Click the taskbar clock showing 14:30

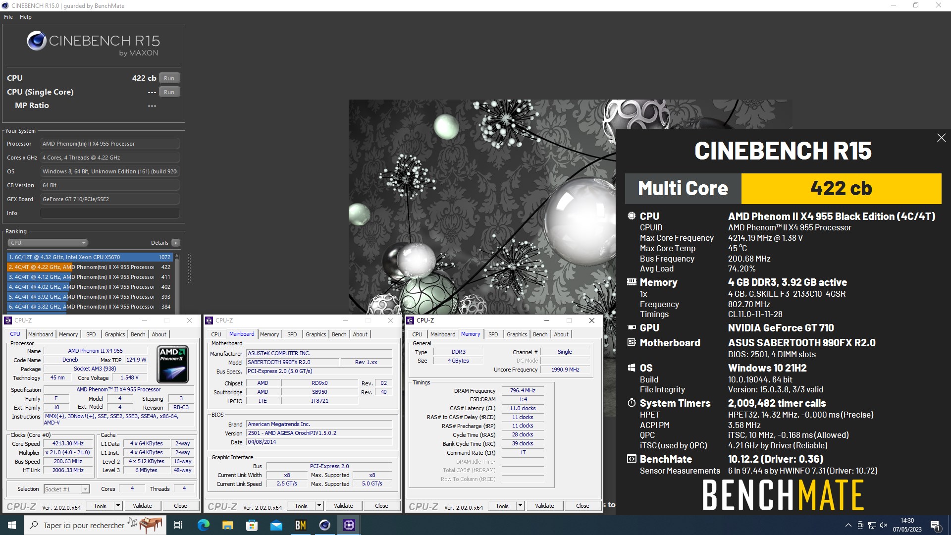click(907, 525)
